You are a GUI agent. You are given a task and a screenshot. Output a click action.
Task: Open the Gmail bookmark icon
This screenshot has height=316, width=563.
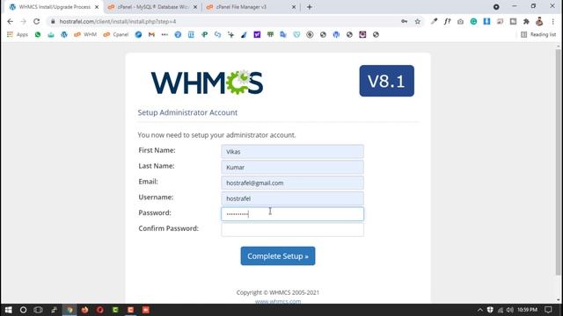point(151,34)
